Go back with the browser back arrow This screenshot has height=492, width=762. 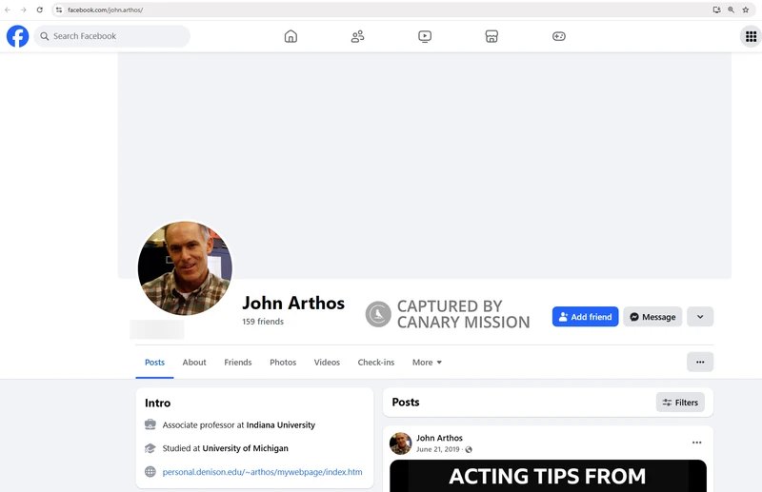pyautogui.click(x=8, y=10)
